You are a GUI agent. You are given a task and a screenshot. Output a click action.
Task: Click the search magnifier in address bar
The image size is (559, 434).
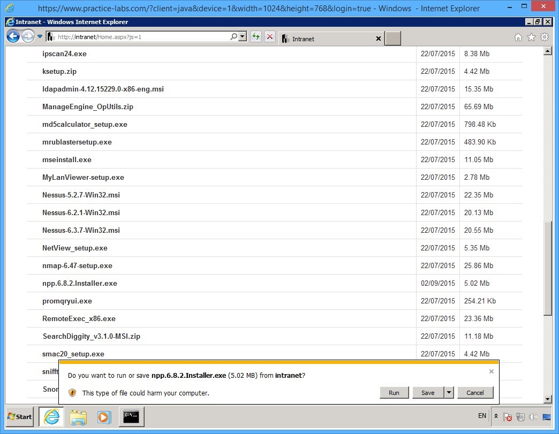233,37
